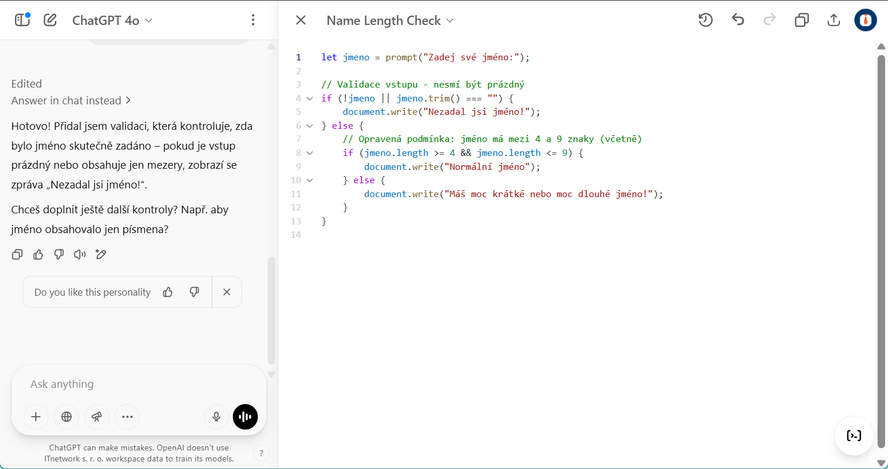The width and height of the screenshot is (888, 469).
Task: Open version history clock icon
Action: coord(705,20)
